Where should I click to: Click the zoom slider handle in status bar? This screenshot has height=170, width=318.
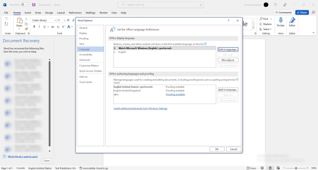pos(296,168)
